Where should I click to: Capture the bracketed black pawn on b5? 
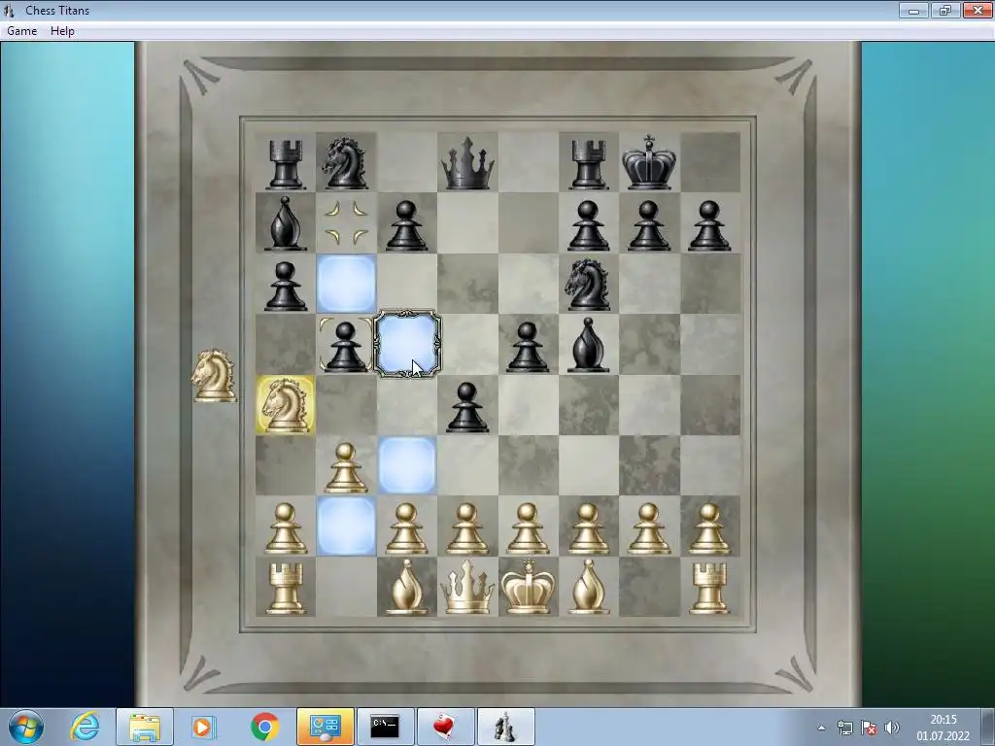click(345, 346)
